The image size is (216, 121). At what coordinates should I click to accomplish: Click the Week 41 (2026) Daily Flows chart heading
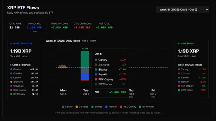[63, 41]
